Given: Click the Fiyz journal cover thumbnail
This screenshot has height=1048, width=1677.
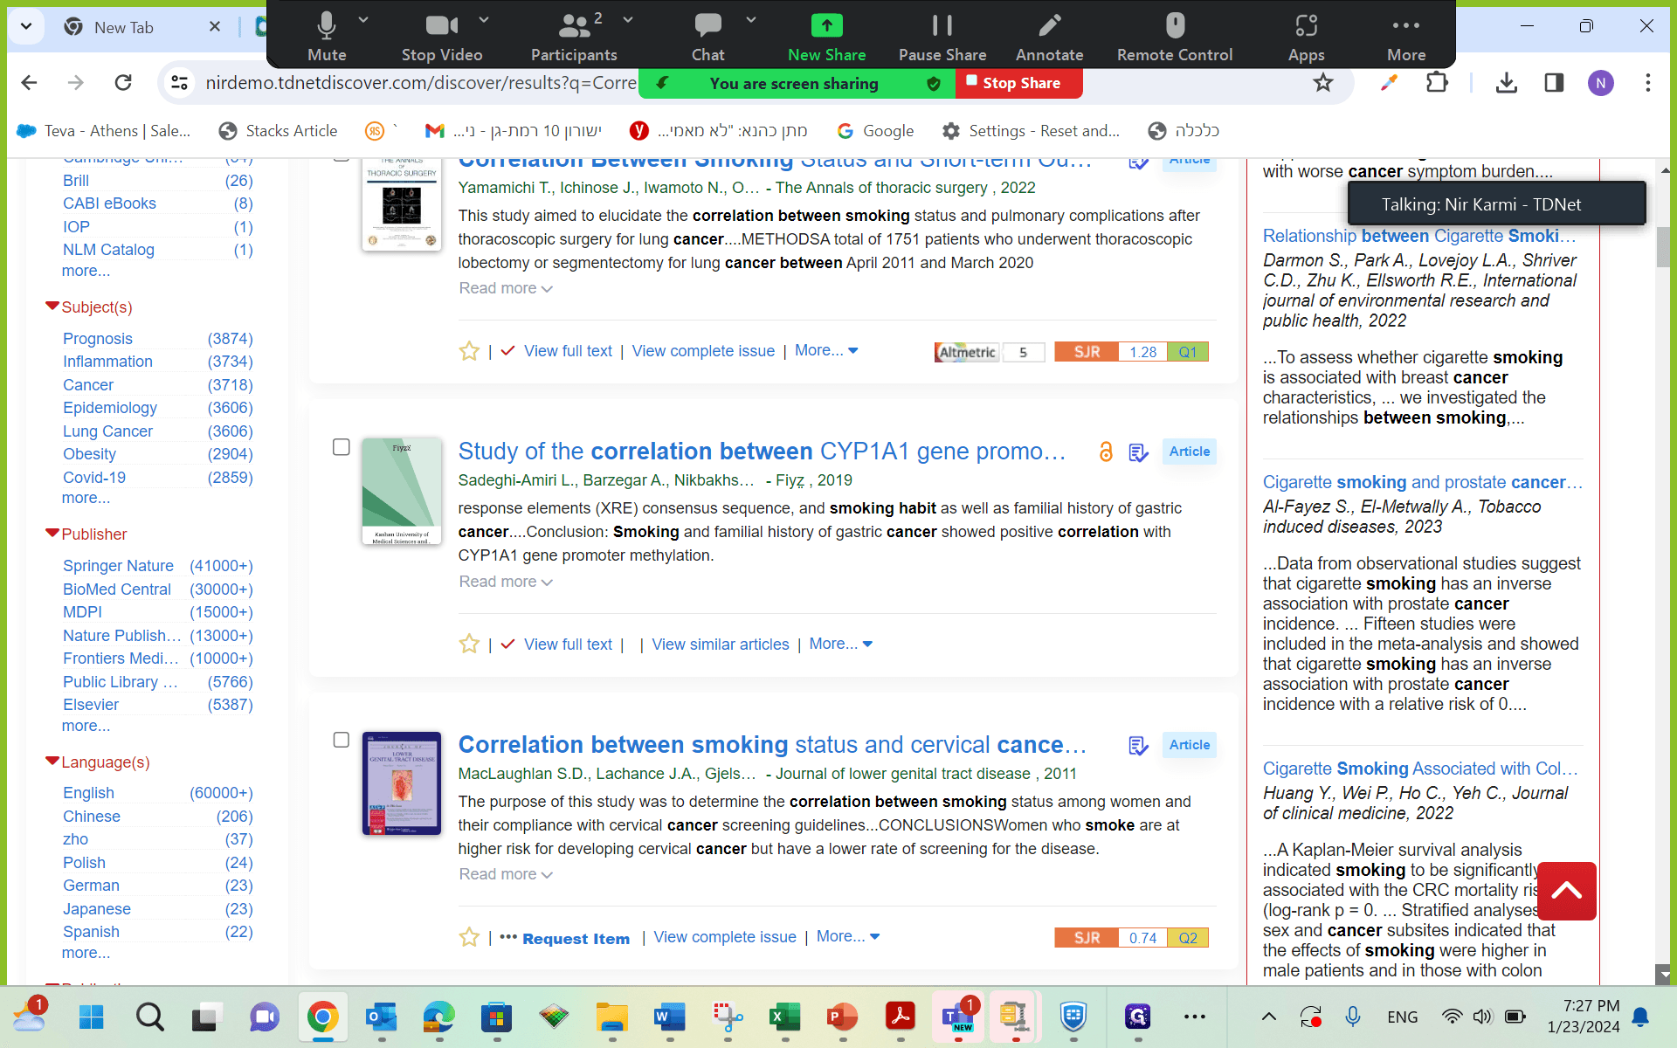Looking at the screenshot, I should pyautogui.click(x=402, y=492).
